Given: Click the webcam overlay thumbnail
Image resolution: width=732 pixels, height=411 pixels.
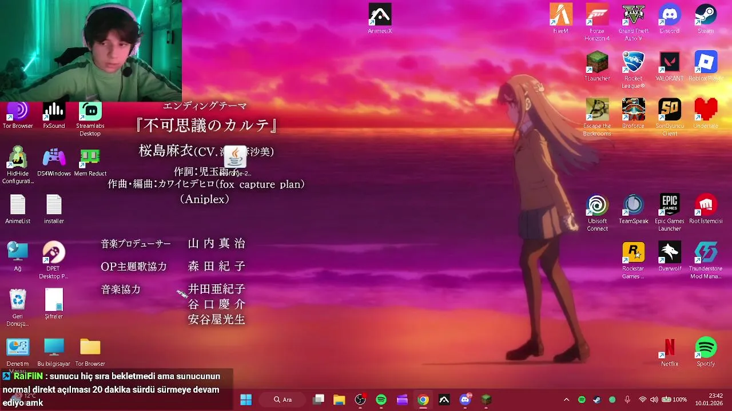Looking at the screenshot, I should (x=91, y=51).
